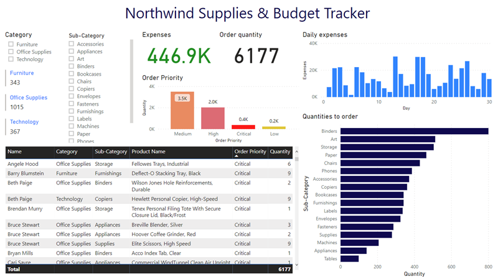Image resolution: width=498 pixels, height=277 pixels.
Task: Select the Medium bar in Order Priority chart
Action: pos(182,111)
